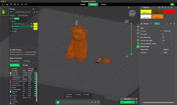Click the green cloud upload icon
The image size is (177, 105).
[x=172, y=4]
